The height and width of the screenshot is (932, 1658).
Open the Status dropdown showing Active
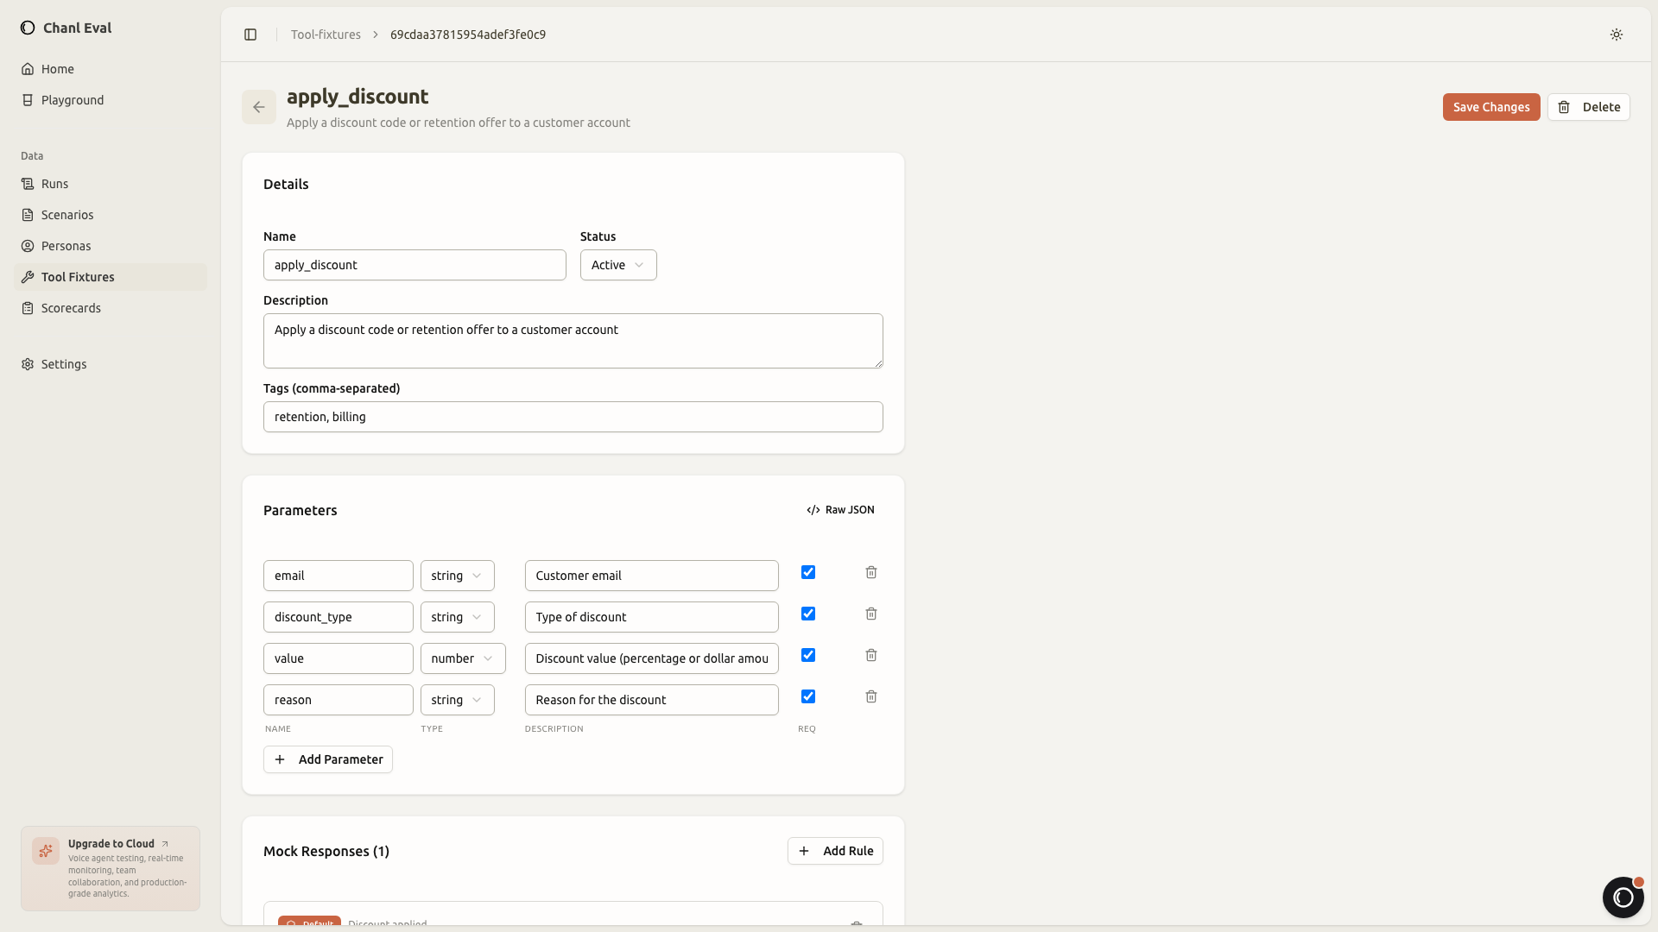(617, 265)
